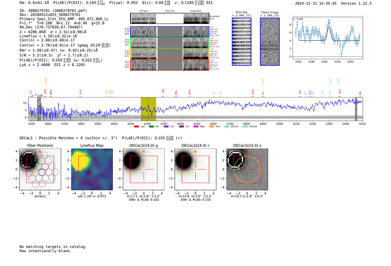Select the orange-bordered fiber spectrum row
Image resolution: width=391 pixels, height=266 pixels.
[x=170, y=54]
